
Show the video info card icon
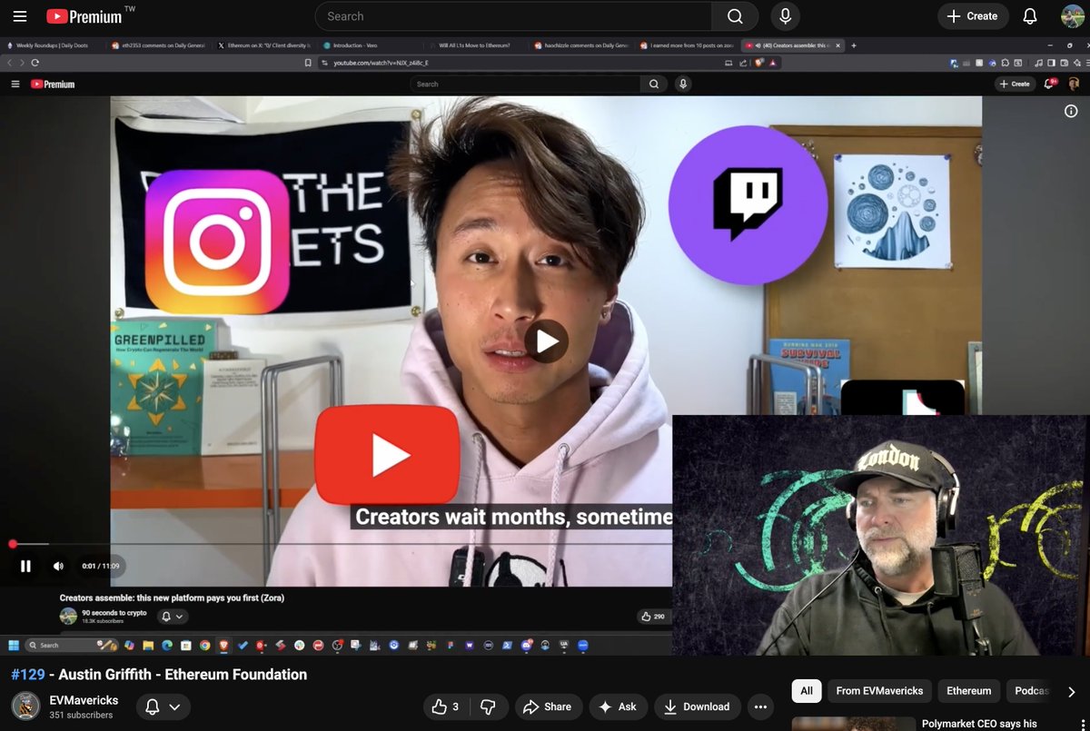pos(1071,111)
